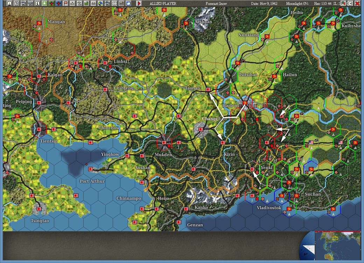Select the Japanese flag left of Genzan
Screen dimensions: 364x263
coord(179,222)
